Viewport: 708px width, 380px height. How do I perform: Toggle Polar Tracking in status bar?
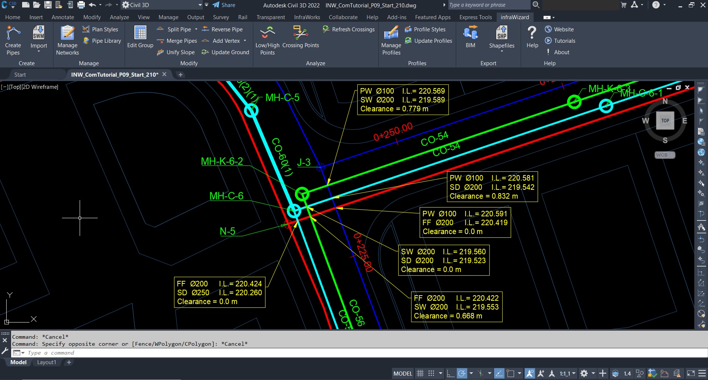point(462,373)
